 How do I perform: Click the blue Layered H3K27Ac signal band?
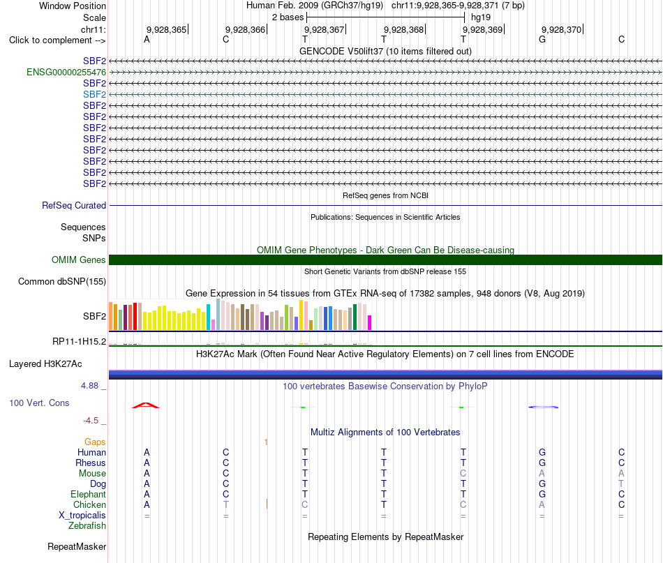point(385,375)
